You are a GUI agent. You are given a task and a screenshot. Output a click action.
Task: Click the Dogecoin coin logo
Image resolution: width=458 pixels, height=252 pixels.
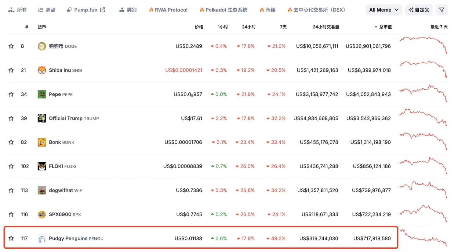coord(42,46)
